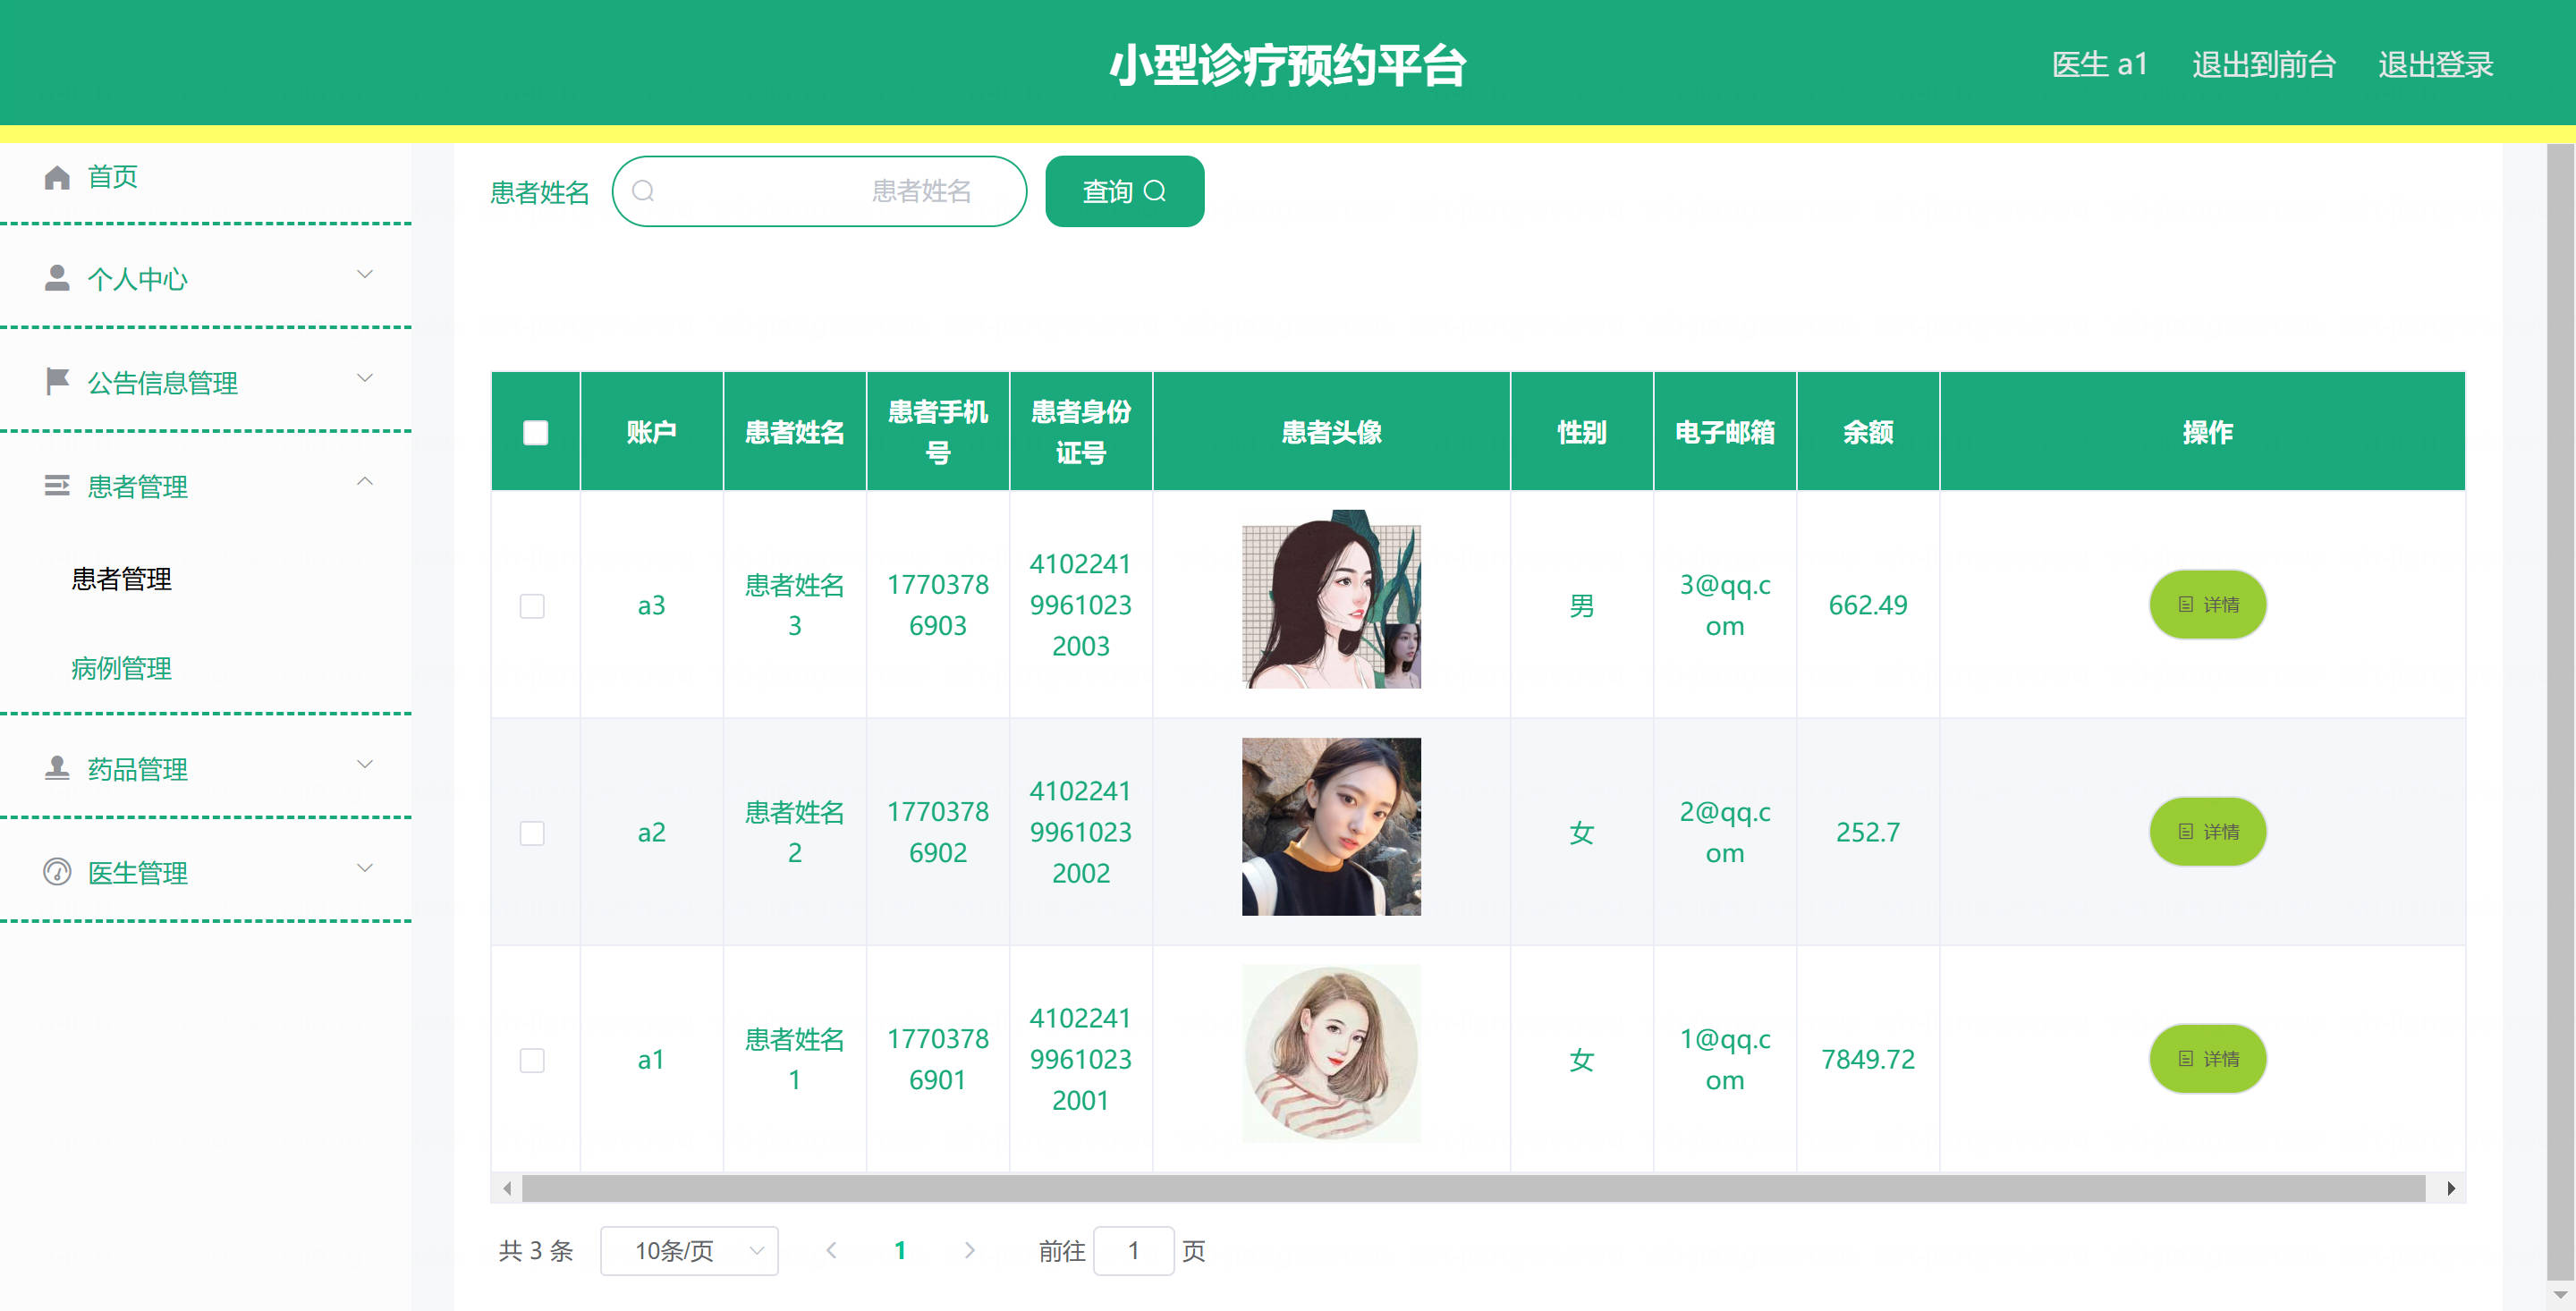The image size is (2576, 1311).
Task: Click the balance value 662.49
Action: [1867, 605]
